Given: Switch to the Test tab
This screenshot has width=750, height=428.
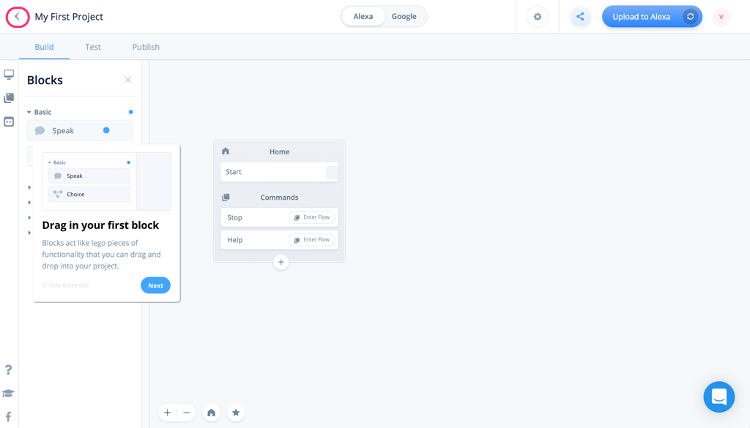Looking at the screenshot, I should [x=93, y=47].
